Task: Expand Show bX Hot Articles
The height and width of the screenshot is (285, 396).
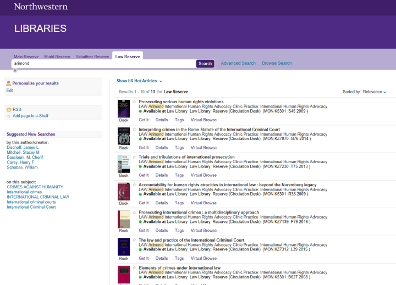Action: point(139,81)
